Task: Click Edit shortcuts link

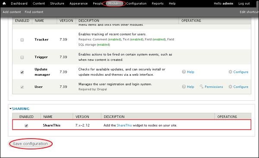Action: click(x=249, y=12)
